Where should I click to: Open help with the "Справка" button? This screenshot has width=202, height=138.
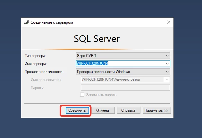128,110
